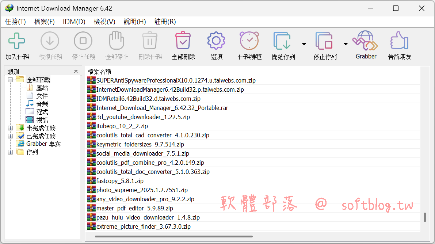Select pazu_hulu_video_downloader_1.4.8.zip
Viewport: 435px width, 244px height.
pyautogui.click(x=144, y=218)
